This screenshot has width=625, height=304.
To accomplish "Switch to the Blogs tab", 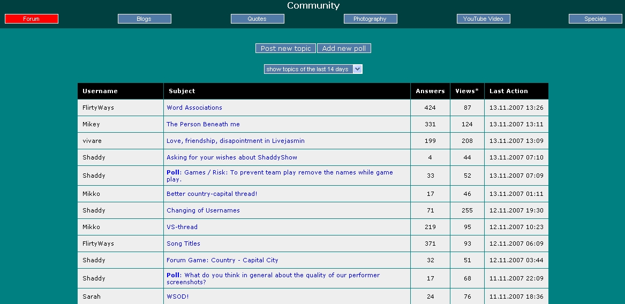I will click(x=144, y=19).
